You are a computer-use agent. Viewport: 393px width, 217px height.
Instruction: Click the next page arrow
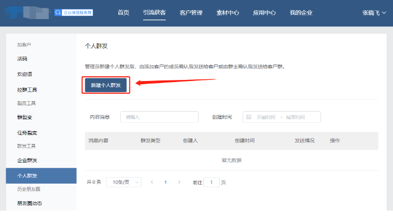(x=179, y=182)
